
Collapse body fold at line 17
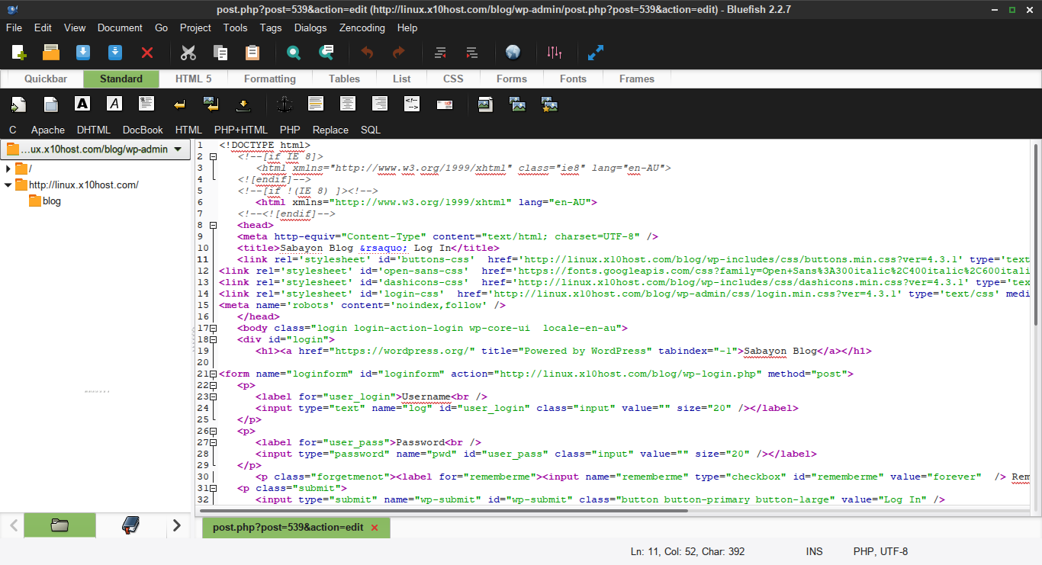tap(213, 328)
